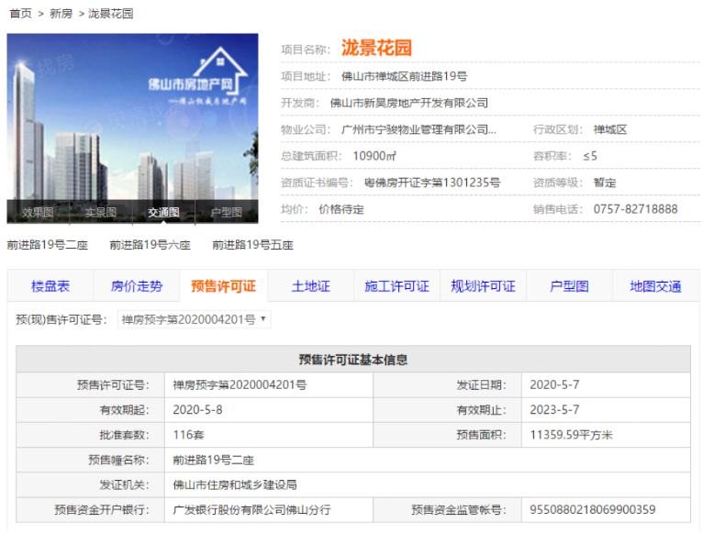Screen dimensions: 703x545
Task: Open the 户型图 tab in main navigation
Action: (x=569, y=286)
